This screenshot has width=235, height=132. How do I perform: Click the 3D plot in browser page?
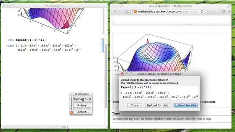154,52
